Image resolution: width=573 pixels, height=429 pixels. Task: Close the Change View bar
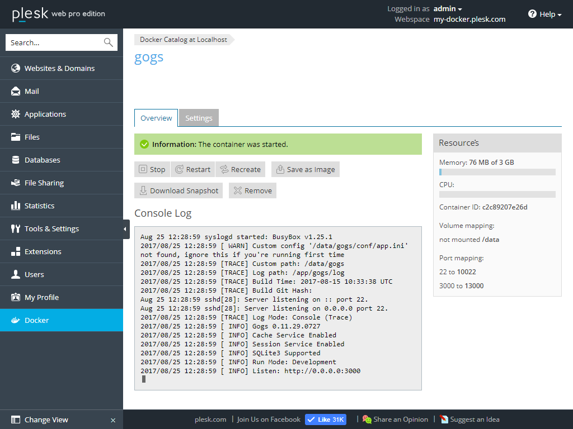(x=113, y=420)
